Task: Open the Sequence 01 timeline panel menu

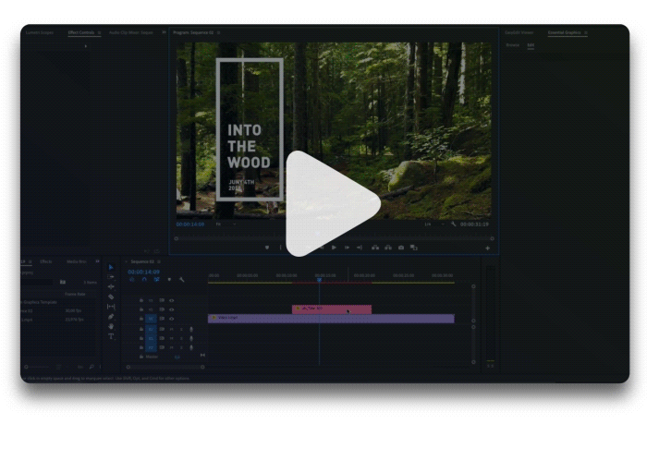Action: pyautogui.click(x=160, y=261)
